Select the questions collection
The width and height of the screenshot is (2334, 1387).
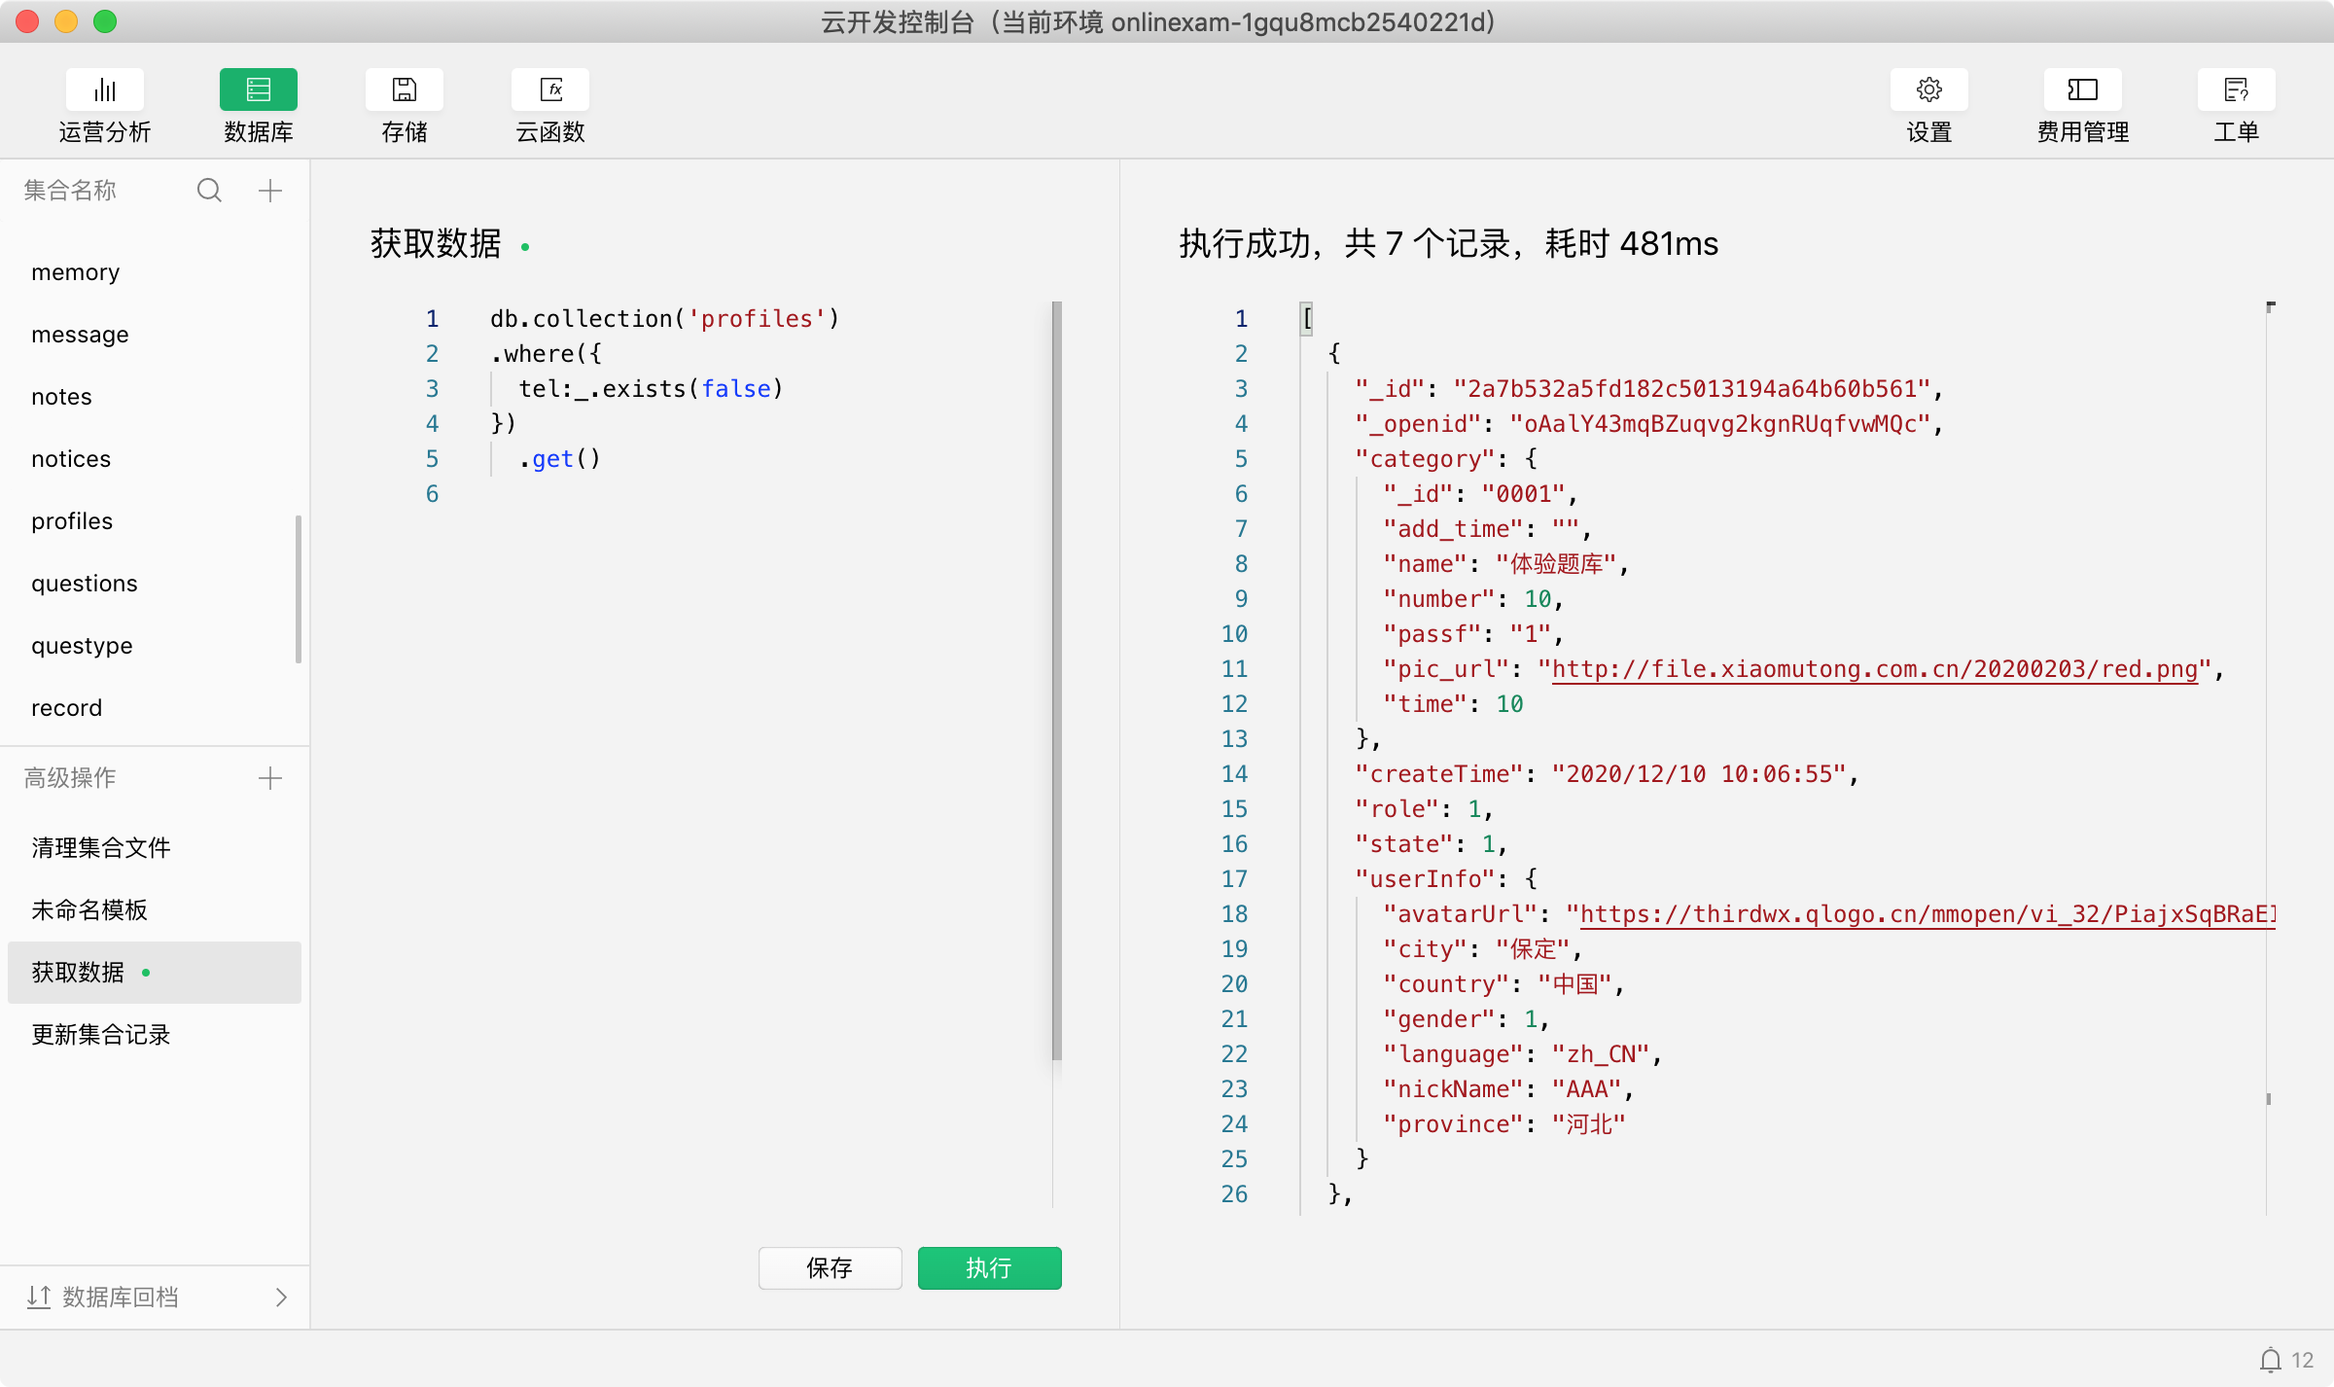point(85,583)
